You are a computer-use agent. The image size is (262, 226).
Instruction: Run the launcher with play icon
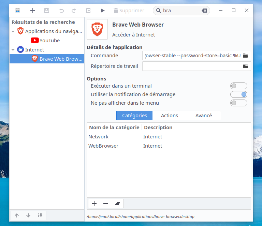pos(103,11)
